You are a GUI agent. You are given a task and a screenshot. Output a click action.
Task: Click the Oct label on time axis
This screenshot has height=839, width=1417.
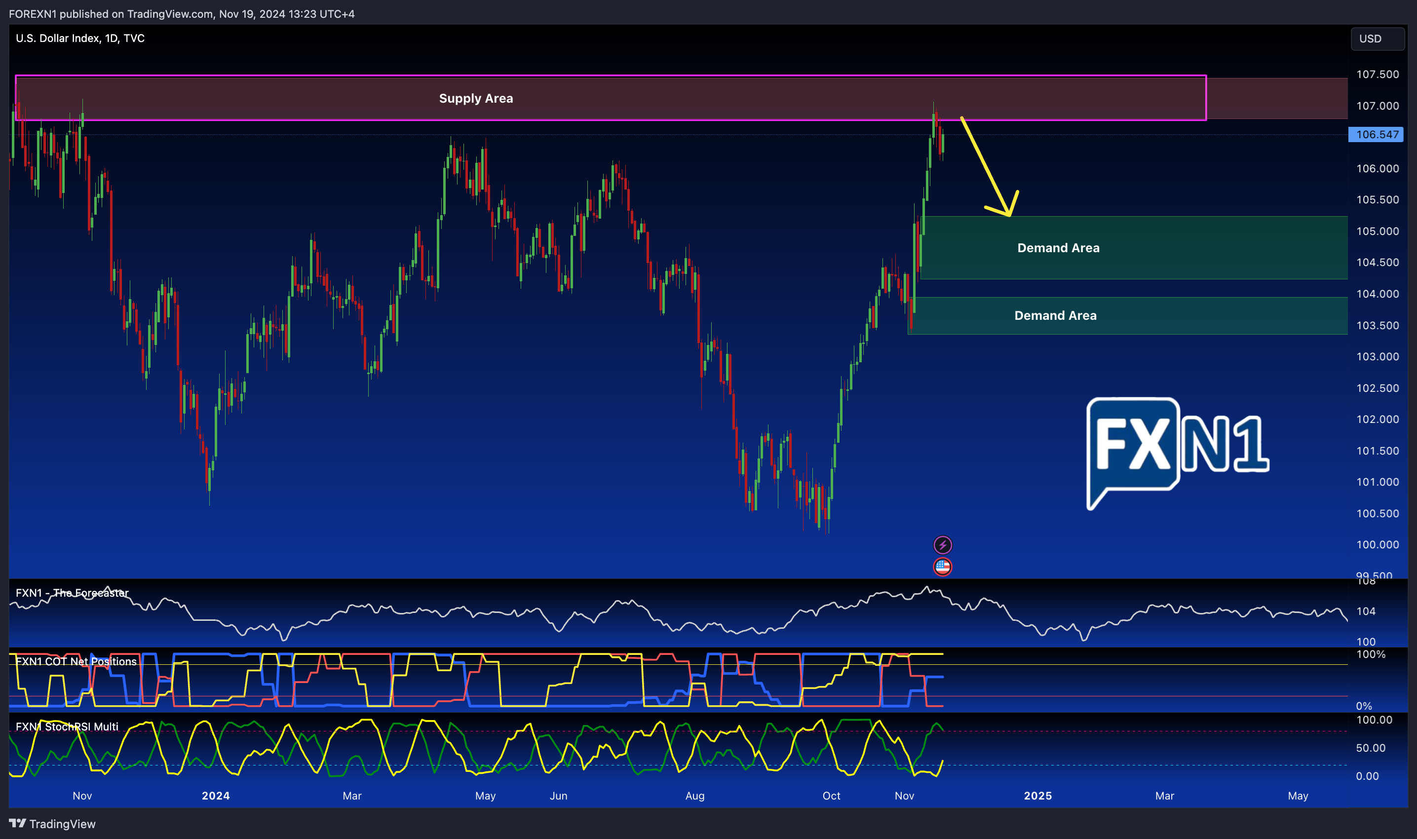coord(831,796)
